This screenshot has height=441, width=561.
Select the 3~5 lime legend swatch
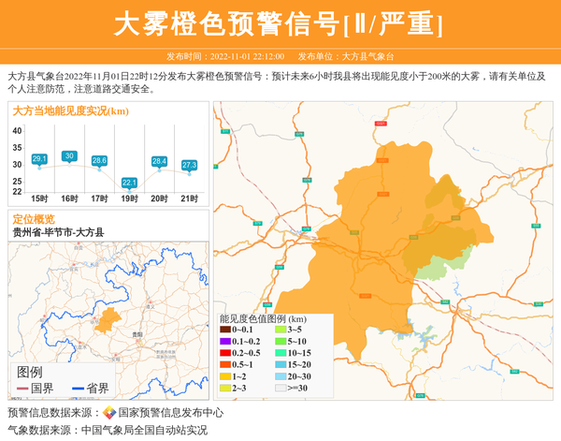point(280,330)
